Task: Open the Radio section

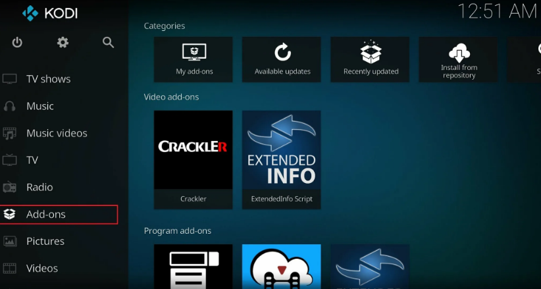Action: [x=39, y=187]
